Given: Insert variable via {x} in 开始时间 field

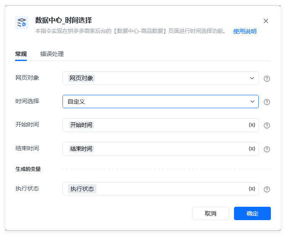Looking at the screenshot, I should (252, 125).
